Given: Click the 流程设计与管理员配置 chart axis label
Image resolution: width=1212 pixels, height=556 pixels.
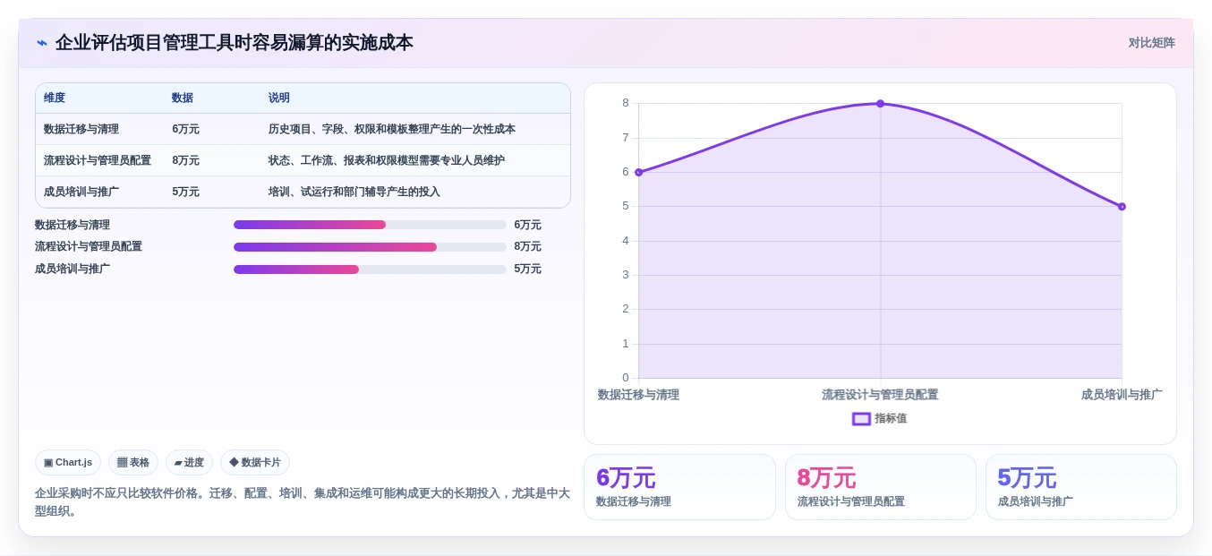Looking at the screenshot, I should click(x=880, y=394).
